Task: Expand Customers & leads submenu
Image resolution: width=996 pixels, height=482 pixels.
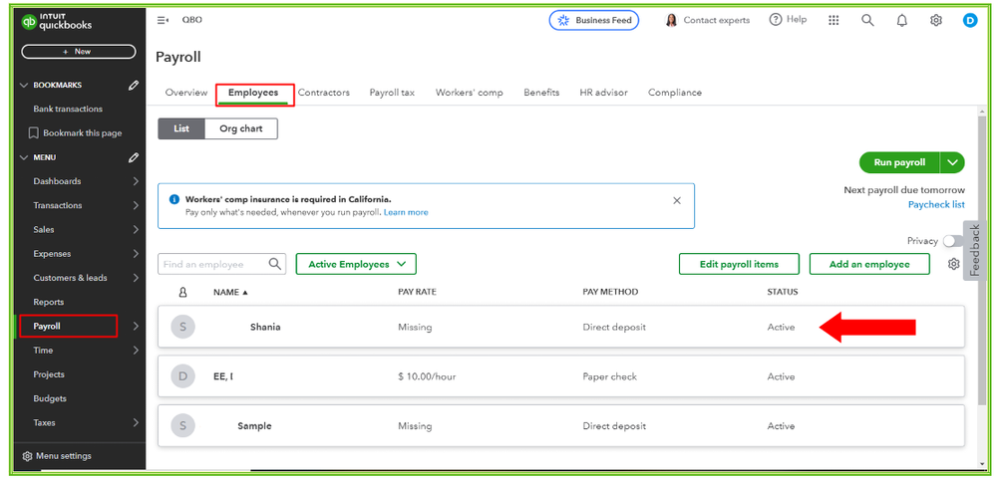Action: [136, 278]
